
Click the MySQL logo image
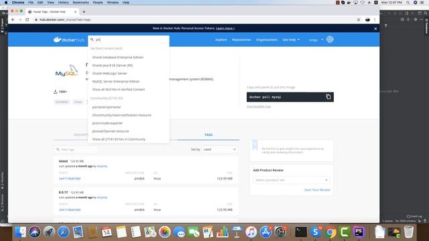coord(66,70)
